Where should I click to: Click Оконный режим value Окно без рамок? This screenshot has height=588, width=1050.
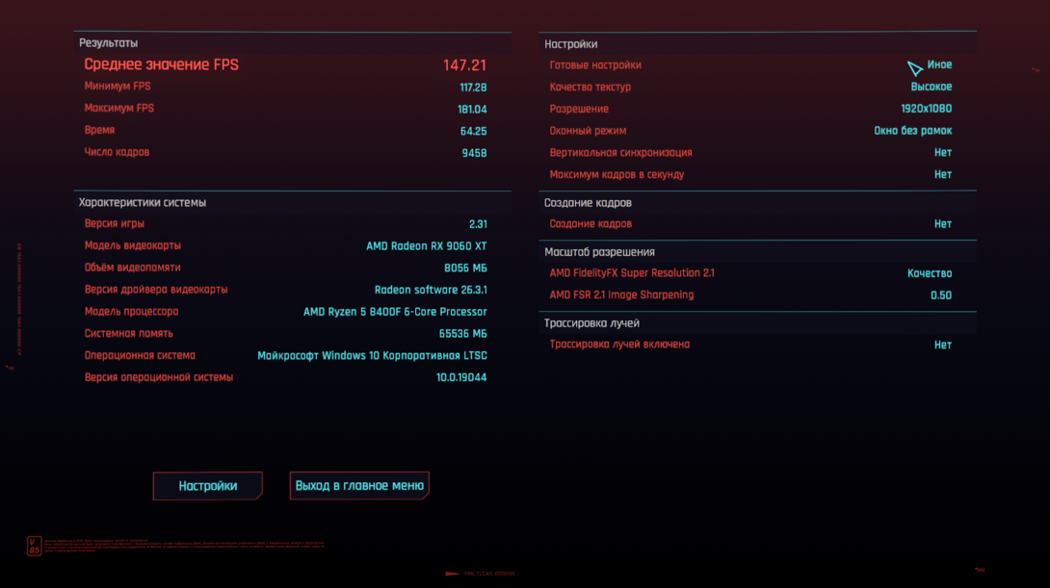point(912,131)
